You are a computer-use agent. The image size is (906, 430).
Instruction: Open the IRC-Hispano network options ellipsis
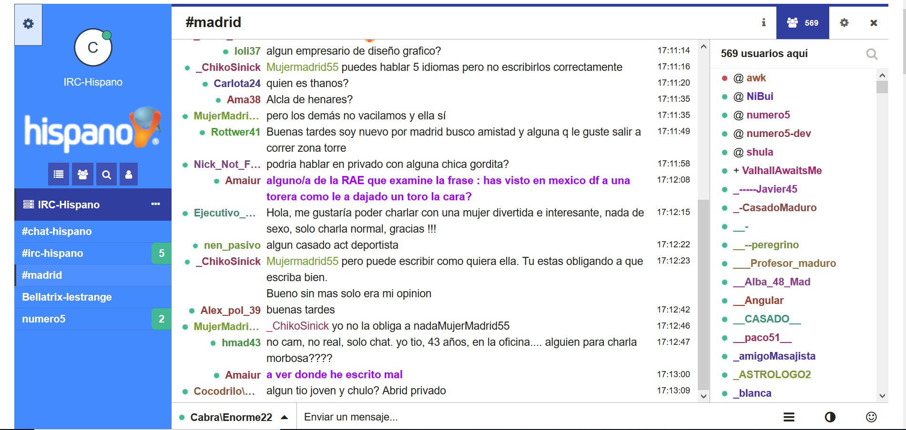pyautogui.click(x=155, y=204)
